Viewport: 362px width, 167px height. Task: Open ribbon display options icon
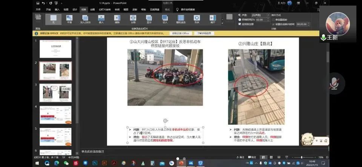[x=298, y=3]
